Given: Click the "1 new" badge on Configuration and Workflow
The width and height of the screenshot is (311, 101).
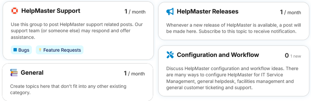Looking at the screenshot, I should tap(296, 56).
